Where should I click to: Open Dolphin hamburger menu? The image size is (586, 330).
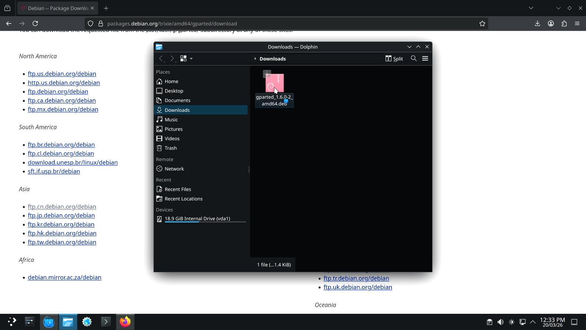(x=425, y=59)
